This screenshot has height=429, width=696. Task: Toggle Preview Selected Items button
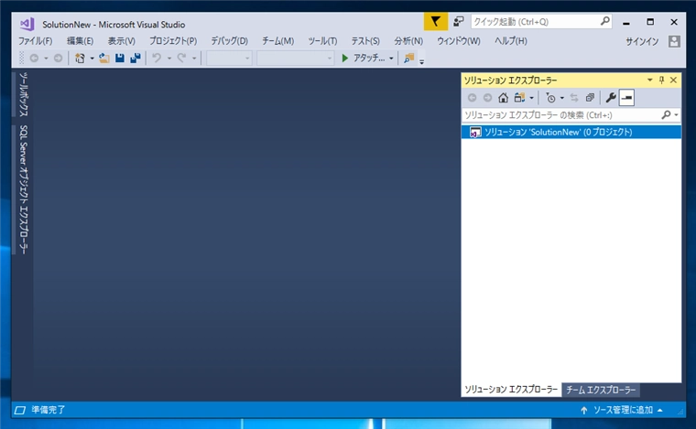(x=626, y=98)
